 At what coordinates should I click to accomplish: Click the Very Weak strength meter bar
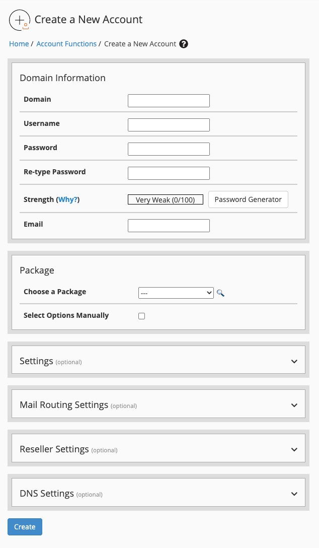click(x=166, y=199)
